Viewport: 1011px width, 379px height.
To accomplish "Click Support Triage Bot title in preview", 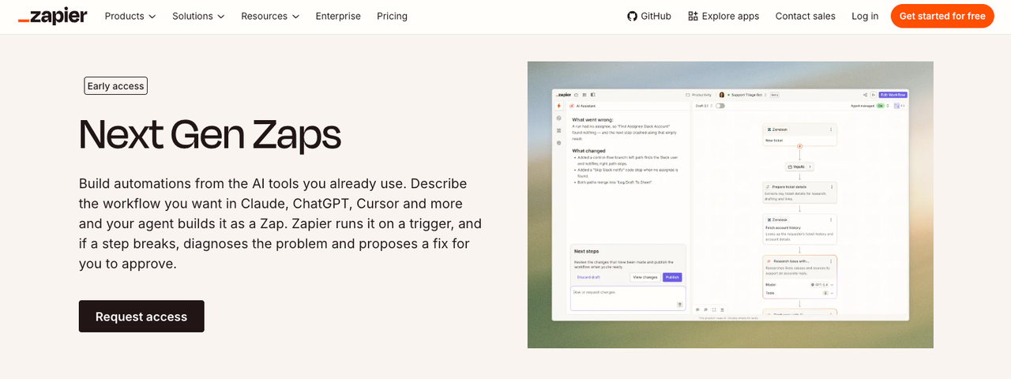I will click(746, 95).
